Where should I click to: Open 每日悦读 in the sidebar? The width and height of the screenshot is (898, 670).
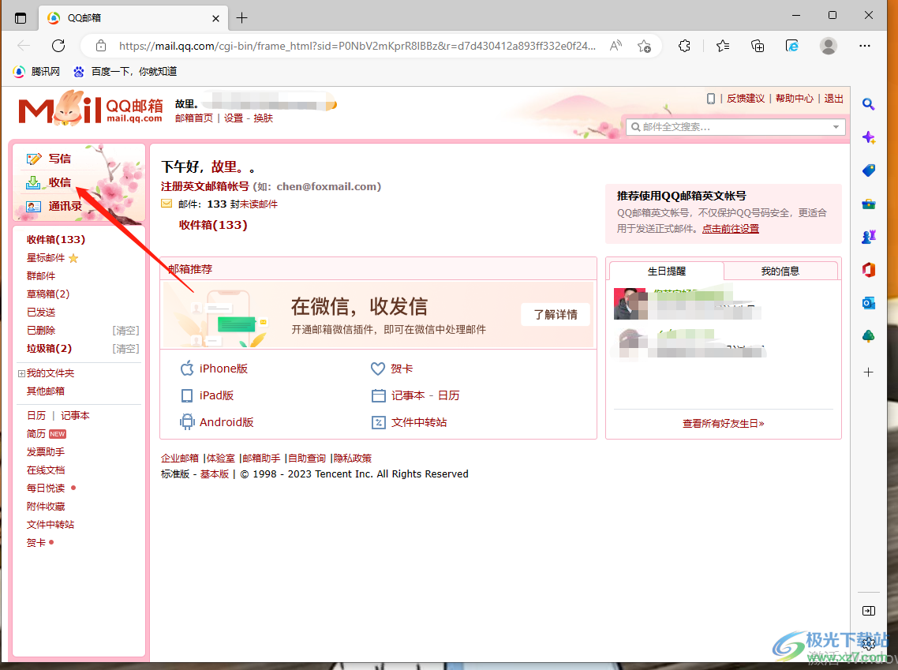point(46,488)
